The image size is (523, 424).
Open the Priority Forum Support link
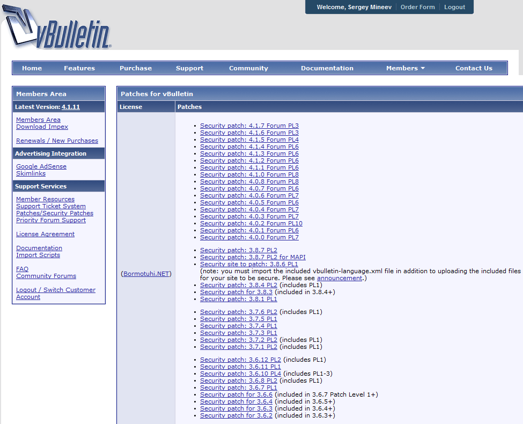pyautogui.click(x=51, y=220)
